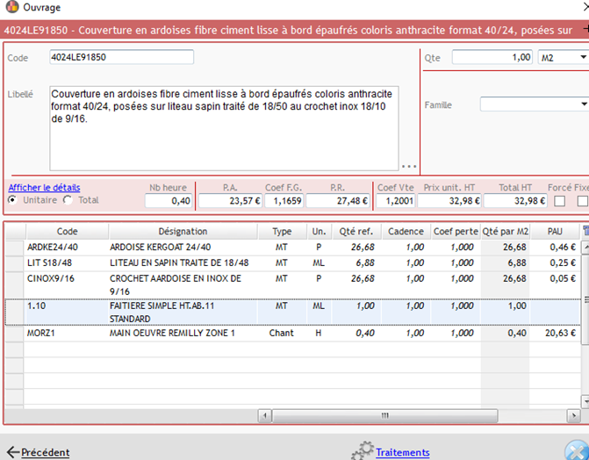This screenshot has width=589, height=460.
Task: Click the vertical scrollbar down arrow of table
Action: point(585,401)
